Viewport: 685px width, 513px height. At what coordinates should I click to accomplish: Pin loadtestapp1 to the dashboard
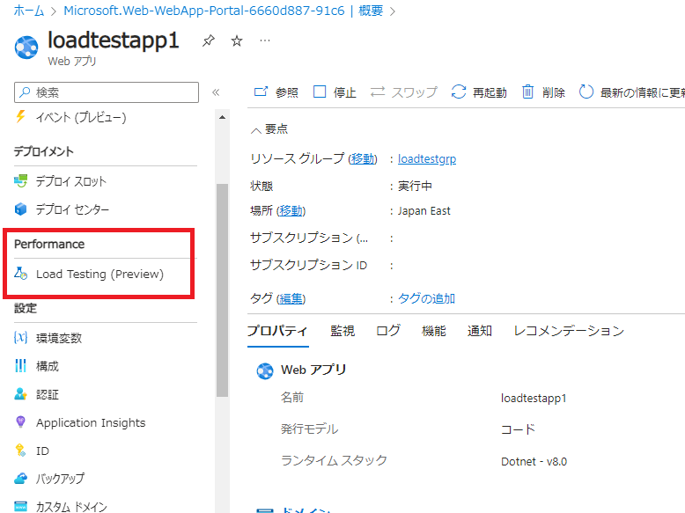[x=209, y=41]
